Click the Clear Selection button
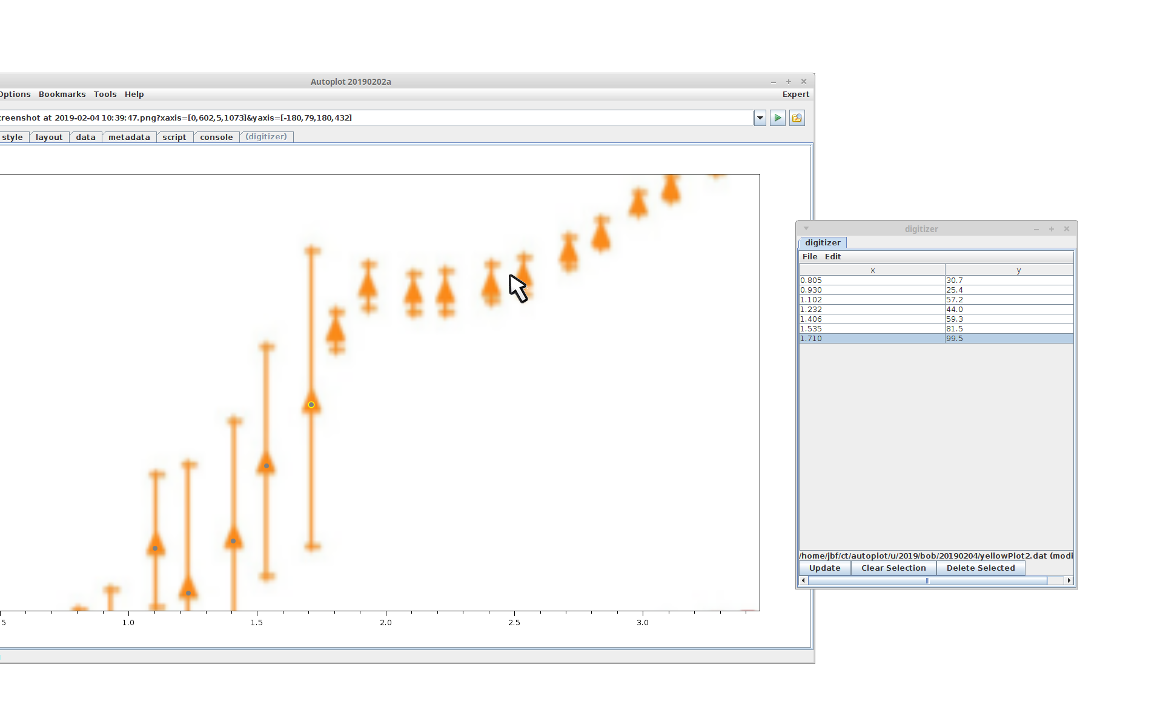Image resolution: width=1163 pixels, height=727 pixels. [x=893, y=568]
